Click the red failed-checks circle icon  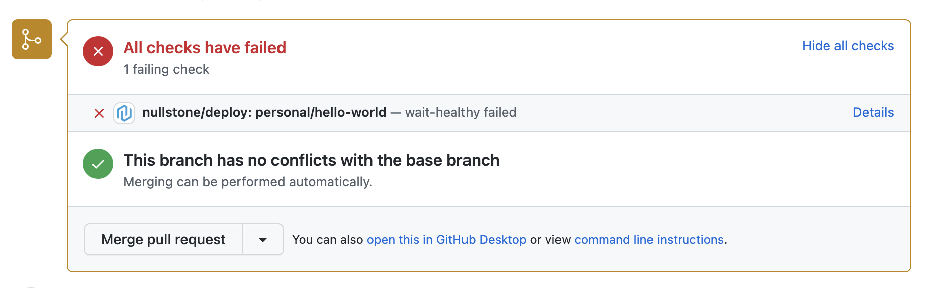(x=98, y=51)
